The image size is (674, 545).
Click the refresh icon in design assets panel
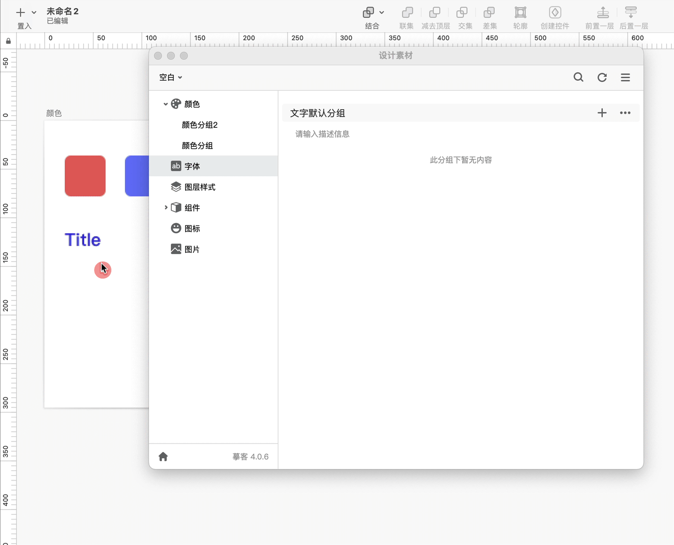(602, 77)
